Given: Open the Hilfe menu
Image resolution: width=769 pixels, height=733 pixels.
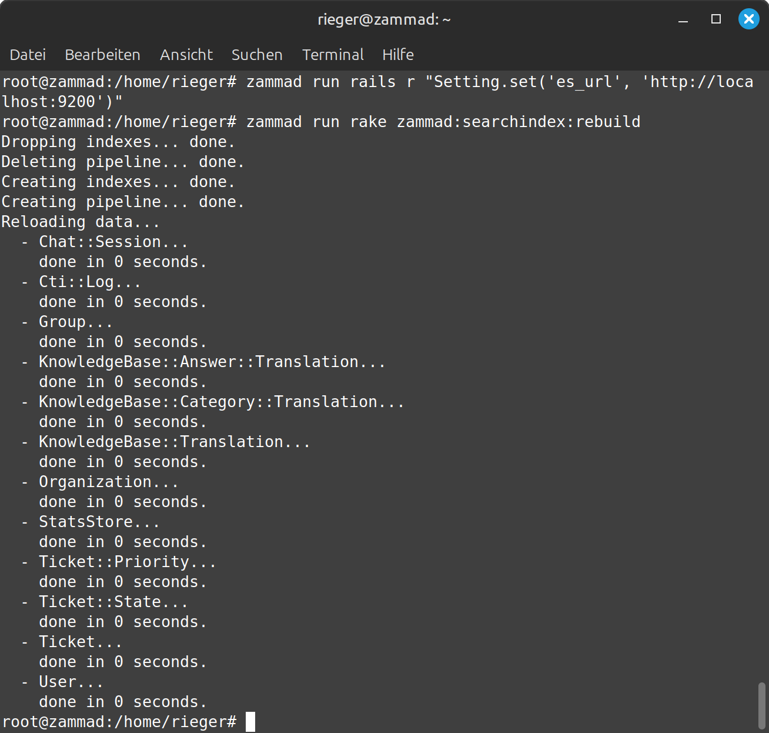Looking at the screenshot, I should pyautogui.click(x=398, y=55).
